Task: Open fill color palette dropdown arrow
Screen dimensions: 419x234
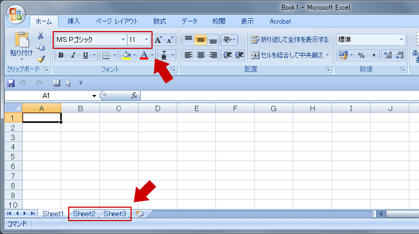Action: pos(135,55)
